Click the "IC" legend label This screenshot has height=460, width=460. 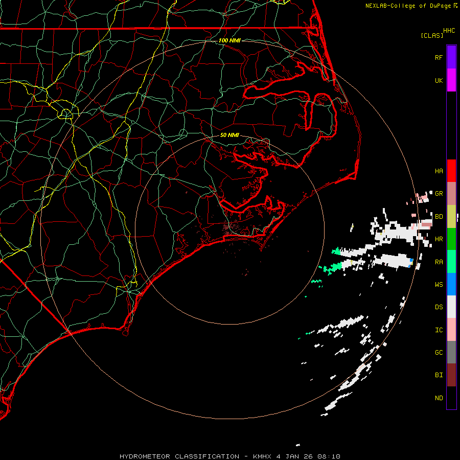pos(439,330)
